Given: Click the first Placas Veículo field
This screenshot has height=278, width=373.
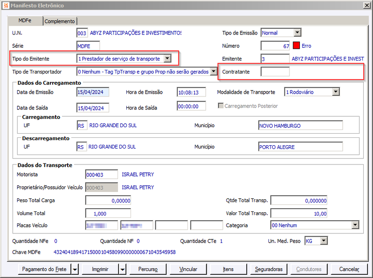Looking at the screenshot, I should 102,225.
